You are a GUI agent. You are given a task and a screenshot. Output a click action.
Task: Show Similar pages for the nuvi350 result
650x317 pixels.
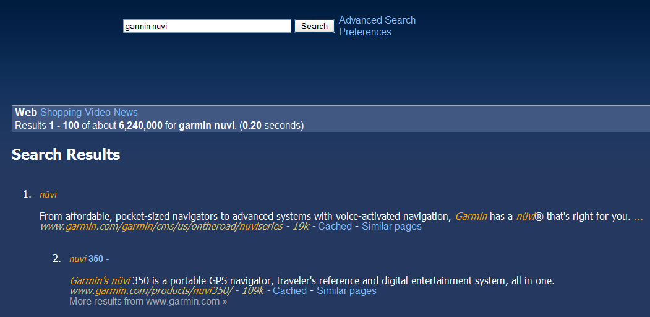[x=346, y=291]
